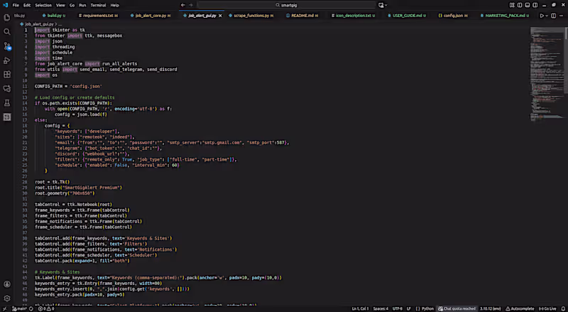The image size is (568, 312).
Task: Open dropdown arrow next to Copilot icon
Action: pyautogui.click(x=386, y=5)
